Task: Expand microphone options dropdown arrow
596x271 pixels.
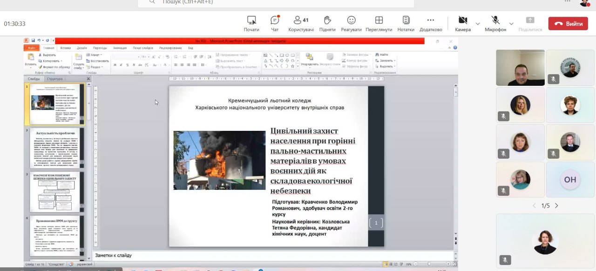Action: coord(511,24)
